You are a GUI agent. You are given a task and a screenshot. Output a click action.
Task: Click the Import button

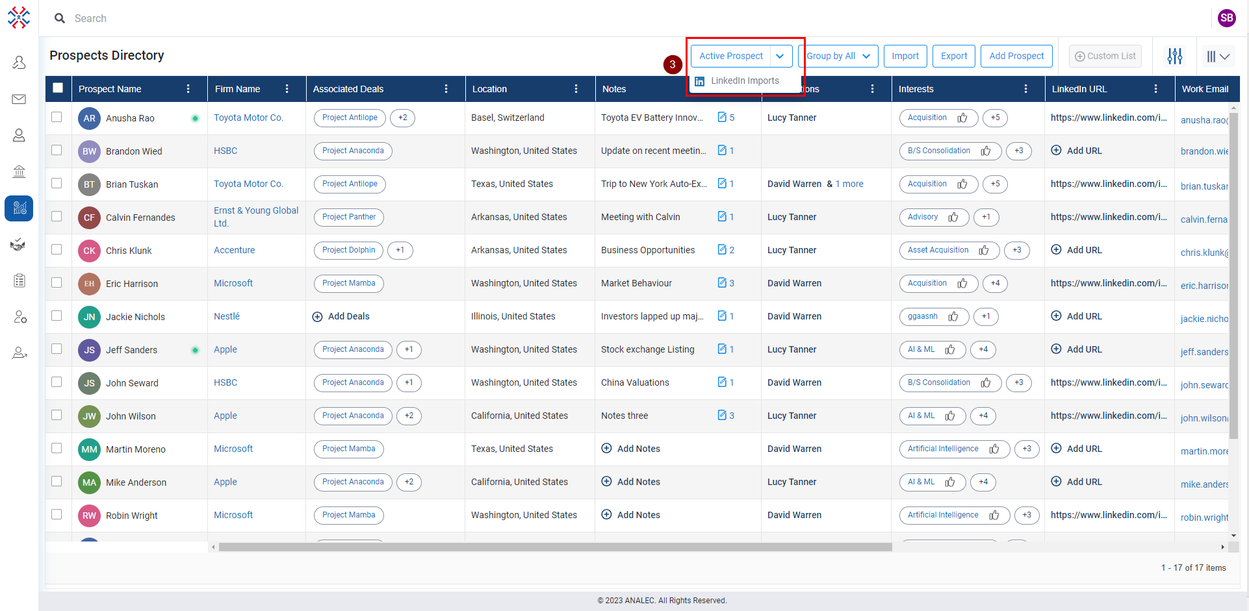click(905, 56)
